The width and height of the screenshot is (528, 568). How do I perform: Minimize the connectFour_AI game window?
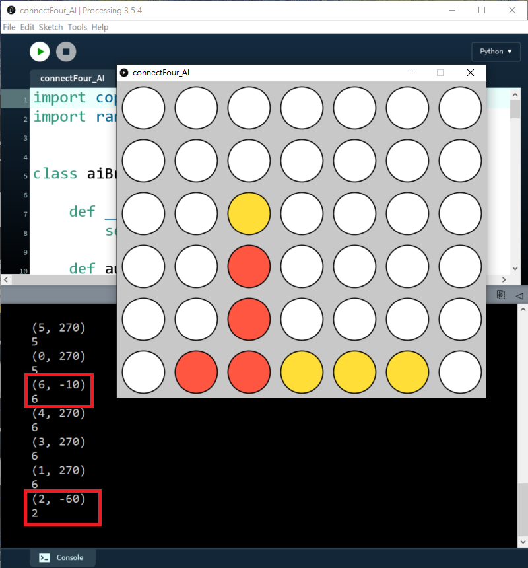(411, 73)
